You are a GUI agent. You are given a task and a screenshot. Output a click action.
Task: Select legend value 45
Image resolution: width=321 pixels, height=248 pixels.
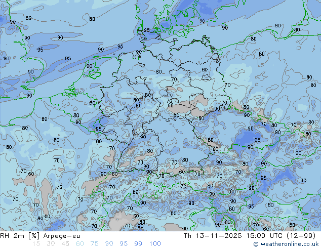[x=65, y=244]
